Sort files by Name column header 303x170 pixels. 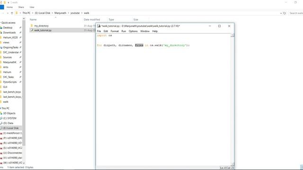click(x=33, y=20)
